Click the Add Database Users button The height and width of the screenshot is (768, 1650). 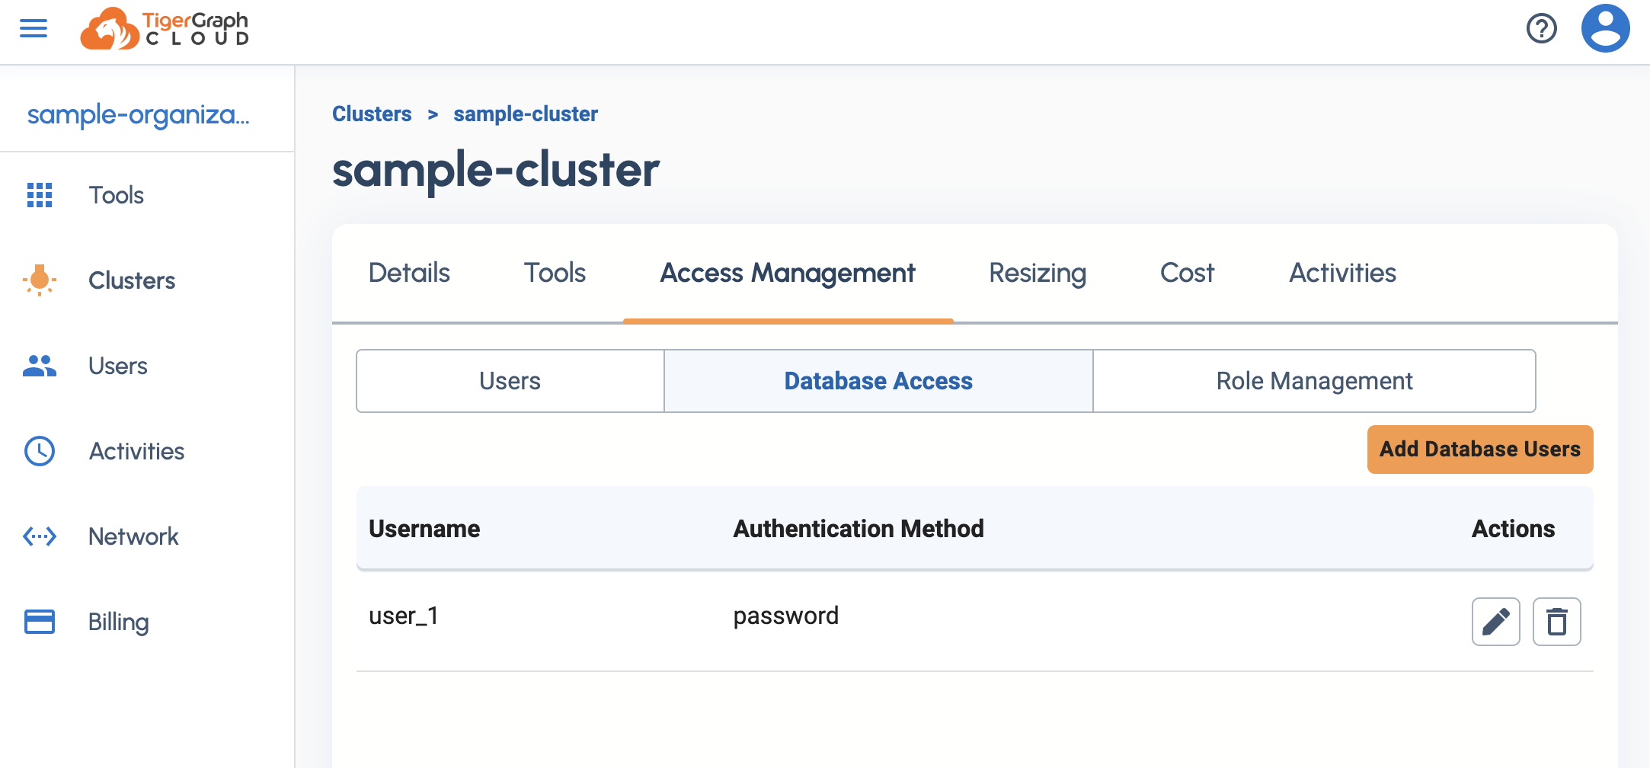point(1479,450)
